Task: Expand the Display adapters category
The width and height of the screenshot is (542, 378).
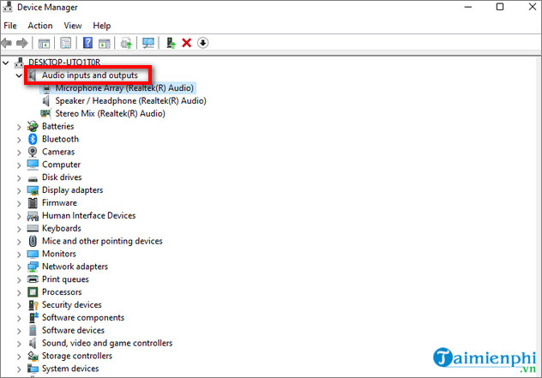Action: click(19, 190)
